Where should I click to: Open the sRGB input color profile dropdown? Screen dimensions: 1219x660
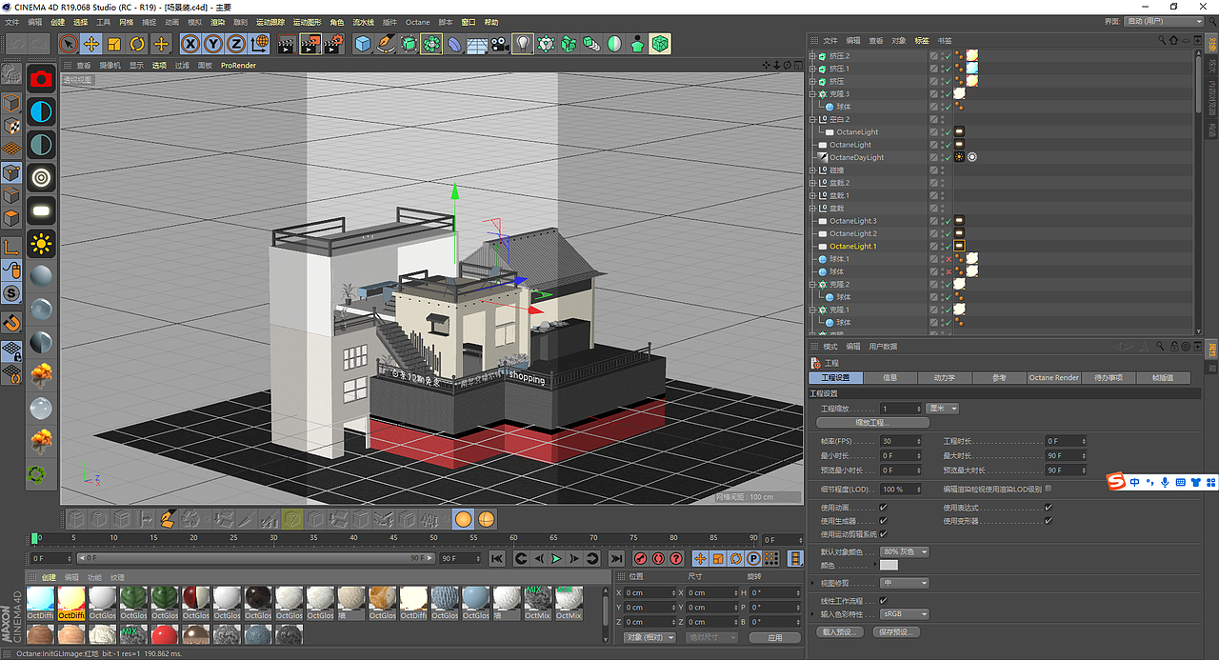[x=904, y=614]
